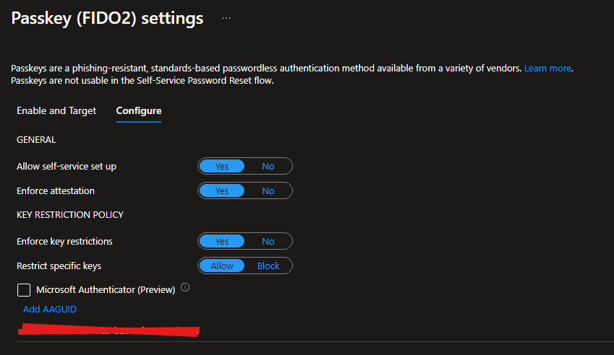
Task: Switch to the Enable and Target tab
Action: point(56,111)
